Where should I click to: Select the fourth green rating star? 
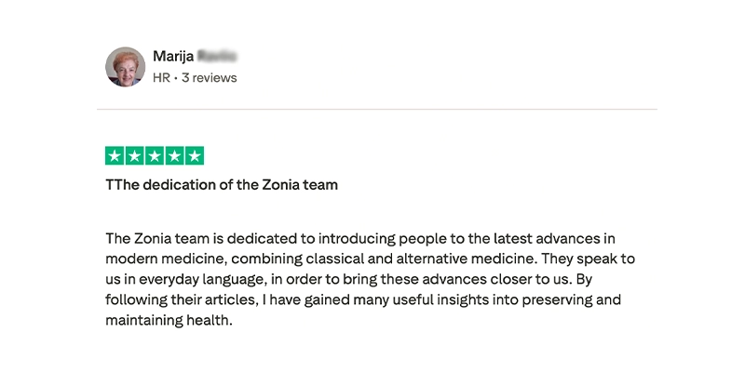pyautogui.click(x=174, y=156)
